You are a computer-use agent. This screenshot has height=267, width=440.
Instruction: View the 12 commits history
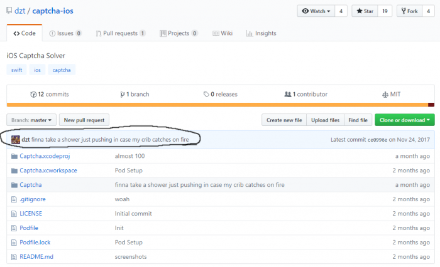[x=50, y=94]
